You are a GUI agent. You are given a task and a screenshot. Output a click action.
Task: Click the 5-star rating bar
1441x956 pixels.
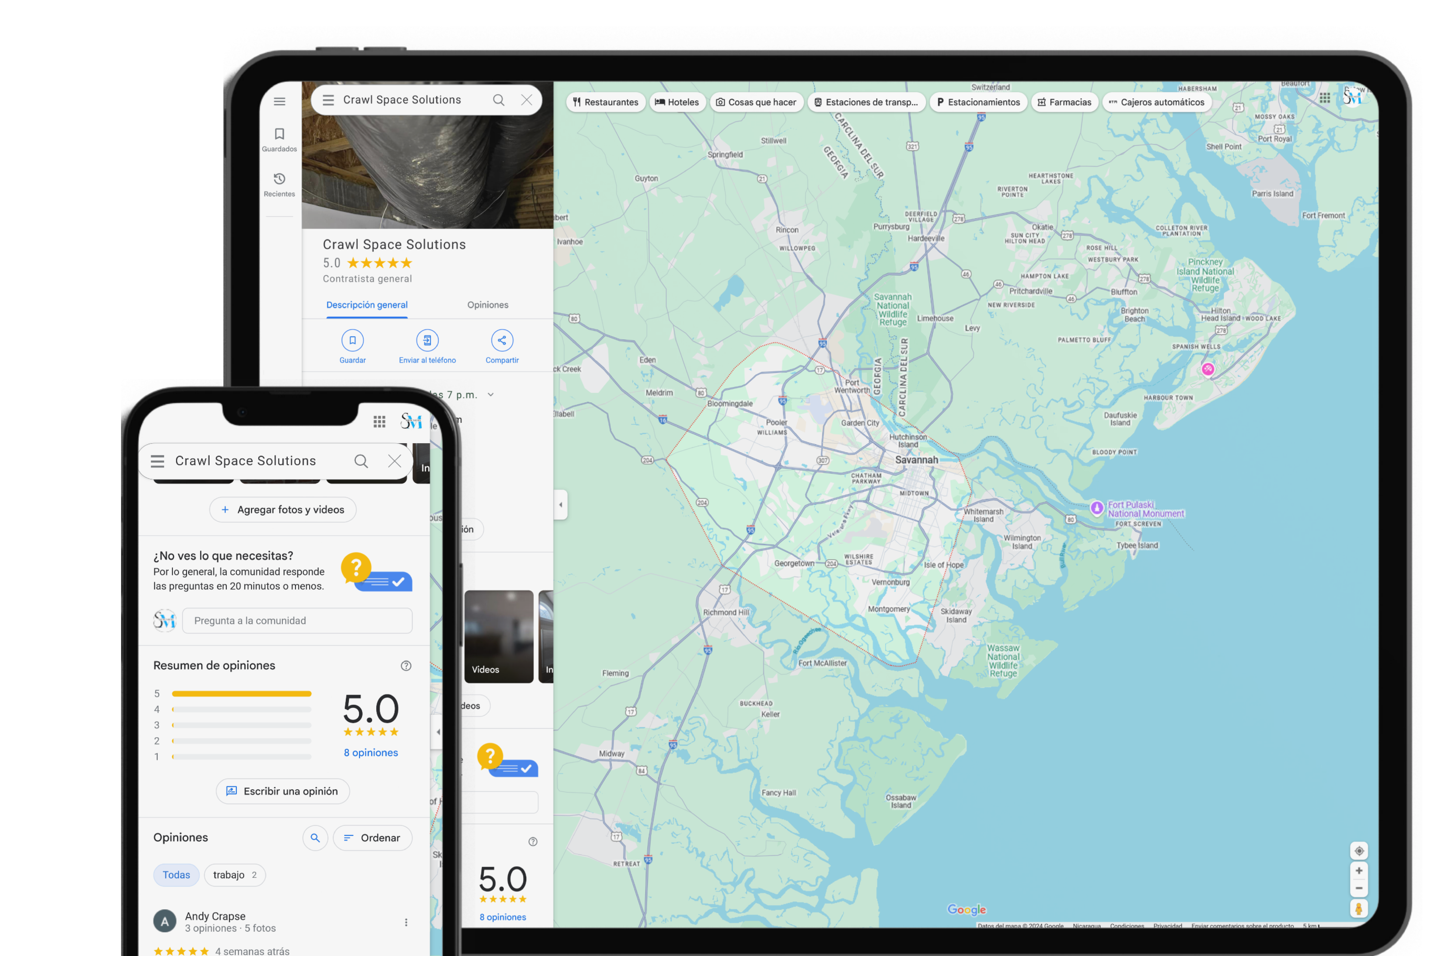pos(241,694)
